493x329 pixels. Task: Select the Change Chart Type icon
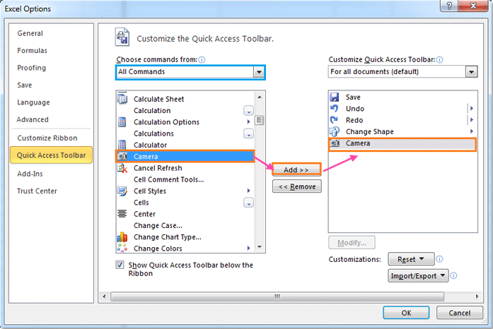[122, 237]
